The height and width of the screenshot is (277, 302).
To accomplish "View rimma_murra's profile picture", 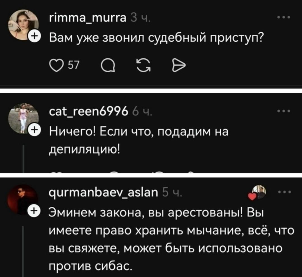I will click(23, 25).
